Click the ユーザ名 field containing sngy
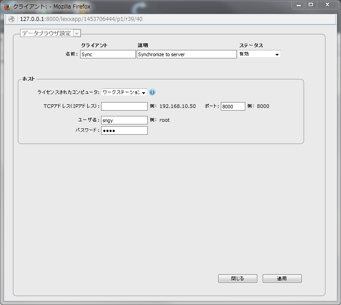Viewport: 341px width, 305px height. pos(124,120)
